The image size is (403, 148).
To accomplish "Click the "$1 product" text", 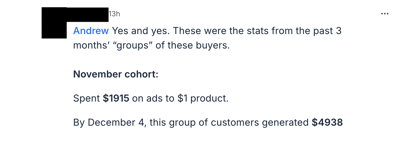I will [x=203, y=98].
